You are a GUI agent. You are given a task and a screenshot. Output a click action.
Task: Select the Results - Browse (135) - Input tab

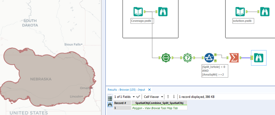coord(126,90)
